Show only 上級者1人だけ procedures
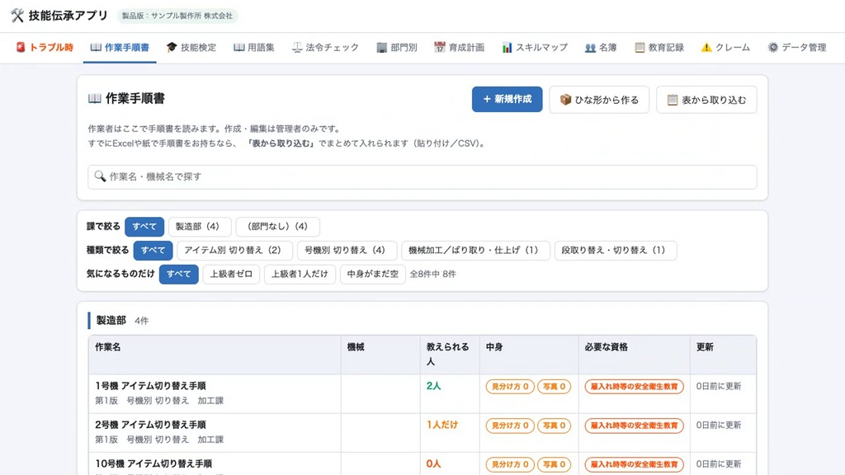The width and height of the screenshot is (845, 475). click(300, 274)
